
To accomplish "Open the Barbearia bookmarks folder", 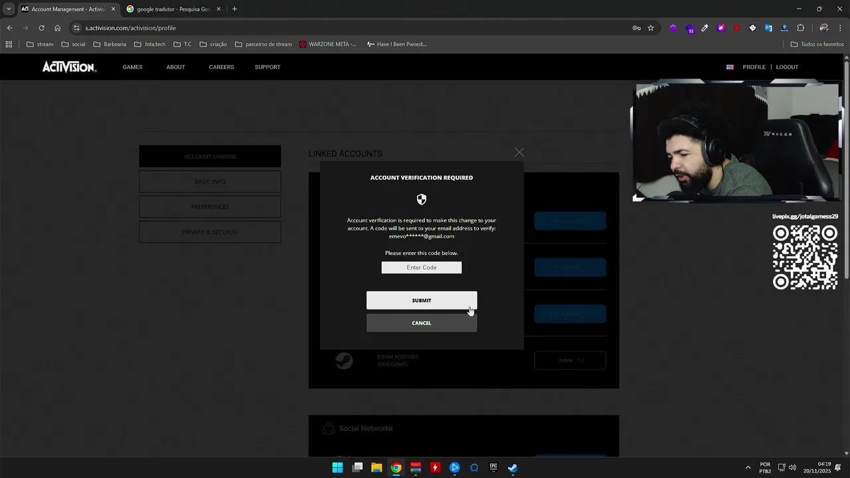I will pyautogui.click(x=110, y=44).
